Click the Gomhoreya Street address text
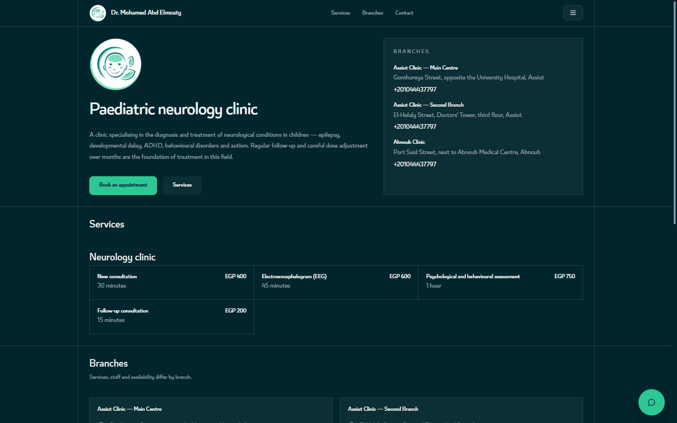Viewport: 677px width, 423px height. [469, 78]
